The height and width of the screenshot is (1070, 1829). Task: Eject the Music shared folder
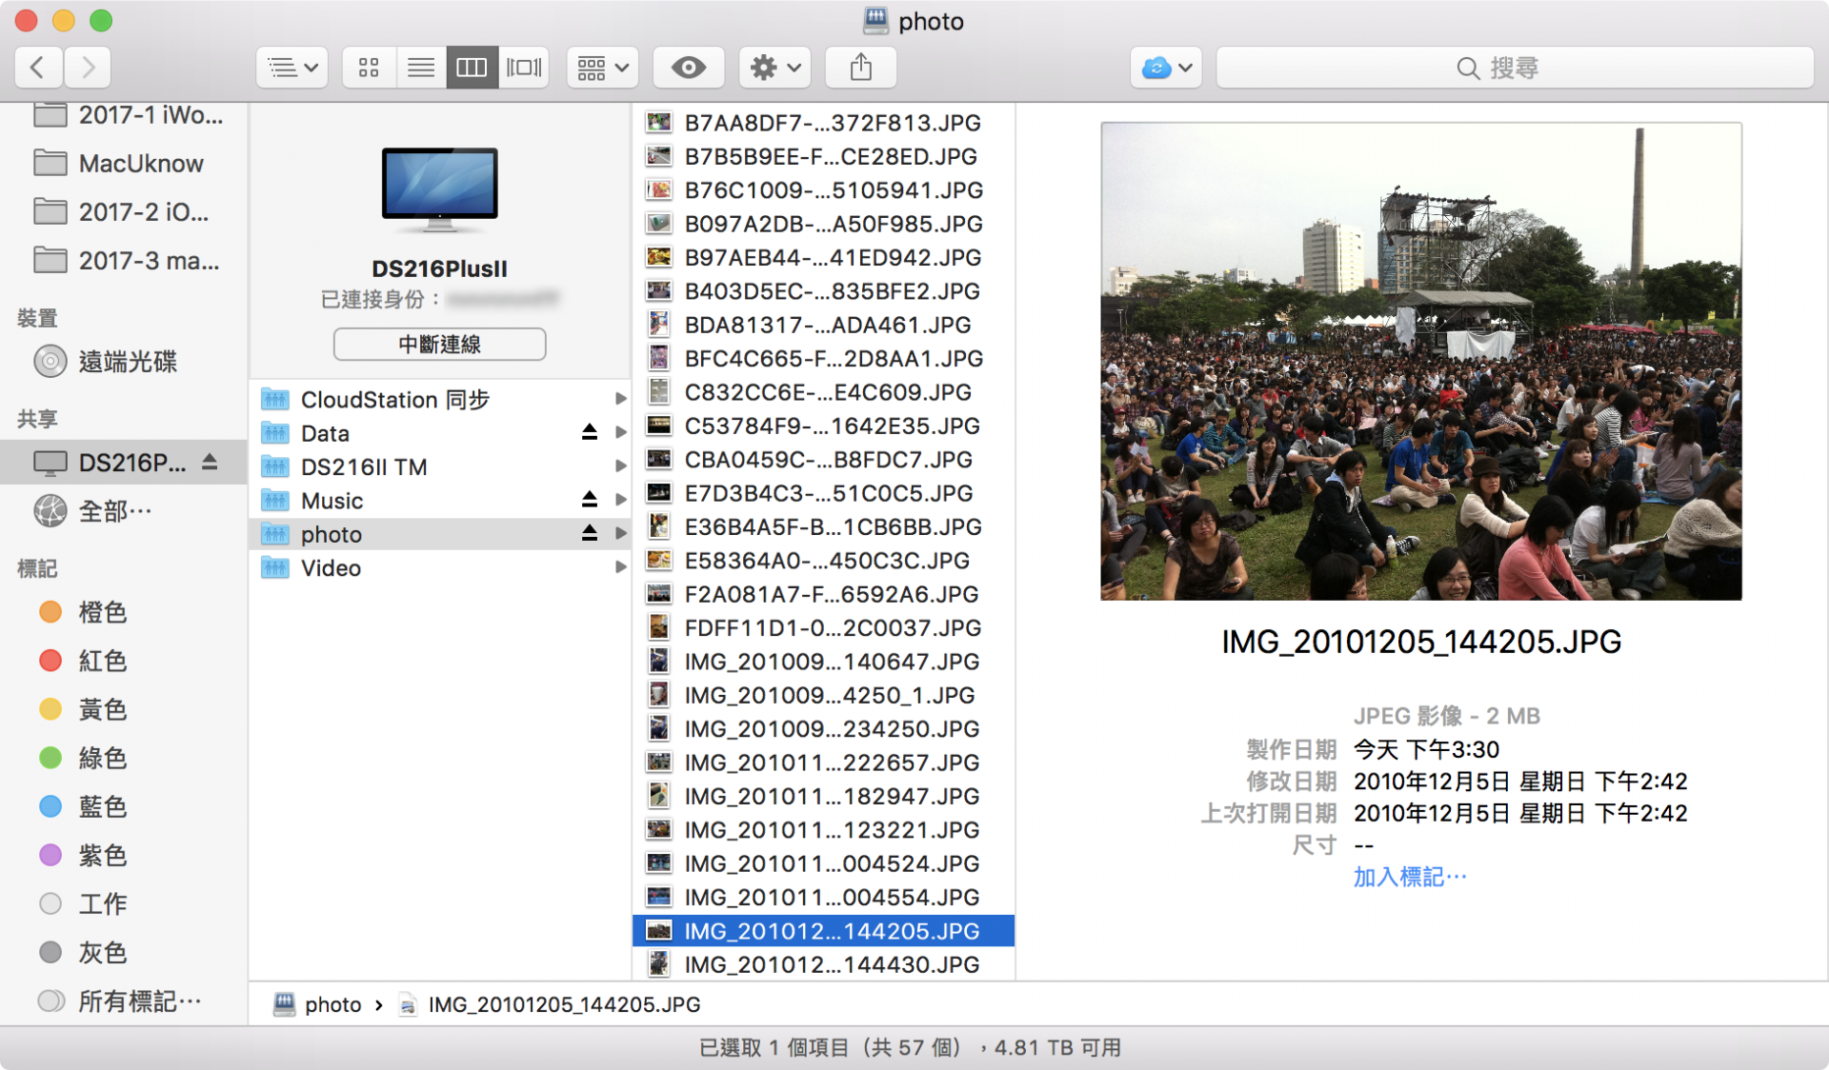point(590,500)
